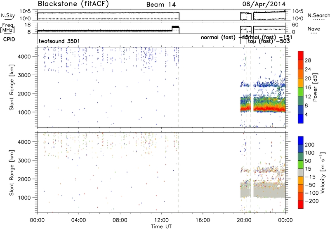
Task: Click the "CPID" row label
Action: (9, 39)
